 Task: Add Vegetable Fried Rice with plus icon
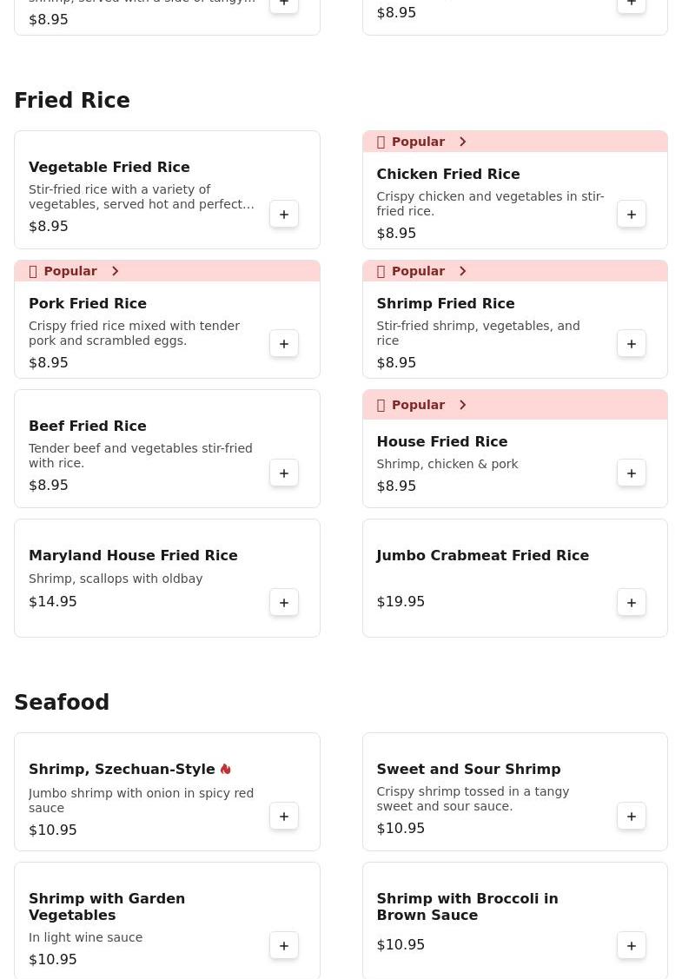(284, 215)
